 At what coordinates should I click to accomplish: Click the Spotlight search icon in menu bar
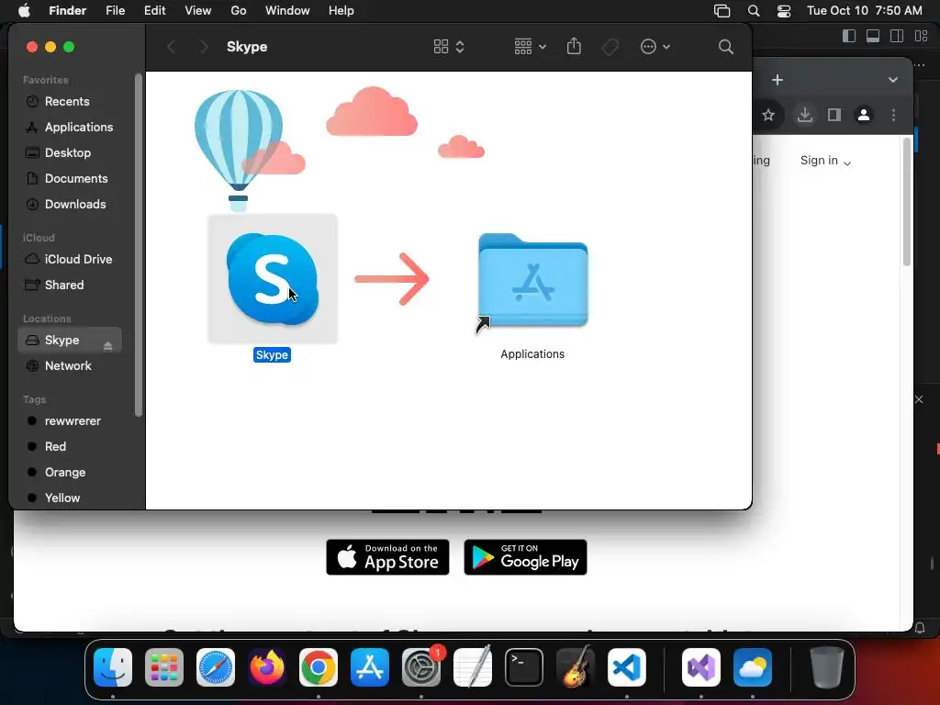(x=754, y=11)
